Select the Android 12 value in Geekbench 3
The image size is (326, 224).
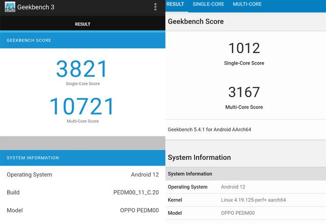pos(145,175)
